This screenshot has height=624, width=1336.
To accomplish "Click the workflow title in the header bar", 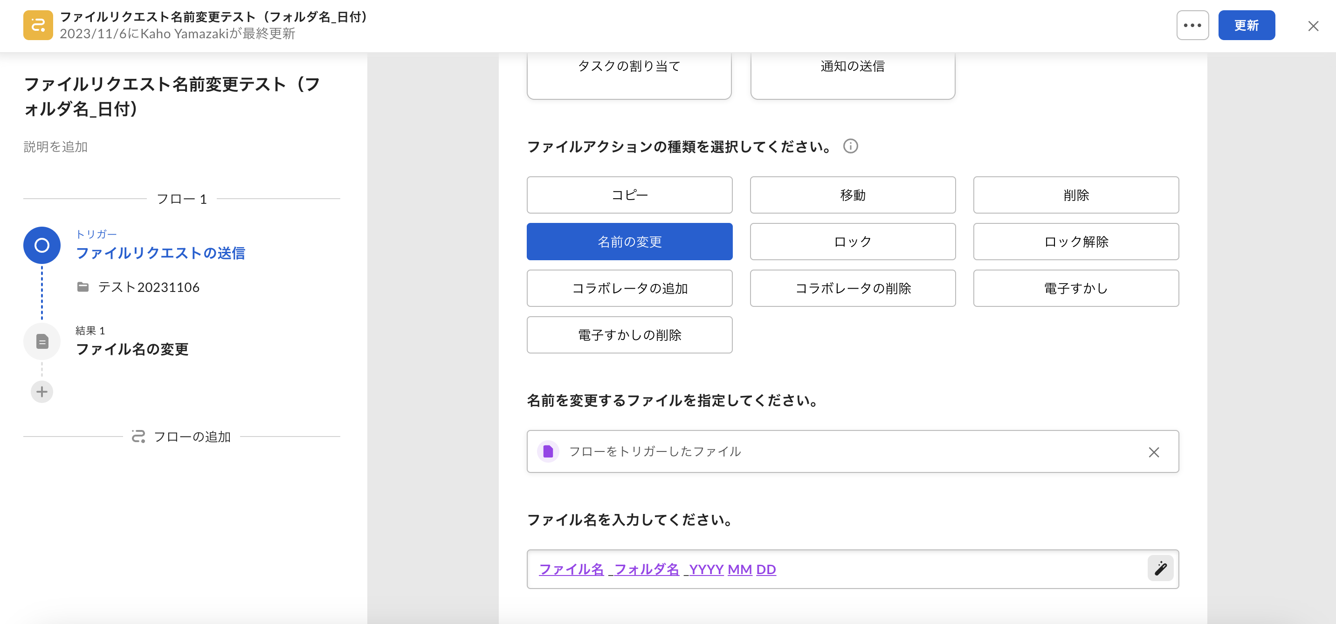I will pyautogui.click(x=214, y=17).
